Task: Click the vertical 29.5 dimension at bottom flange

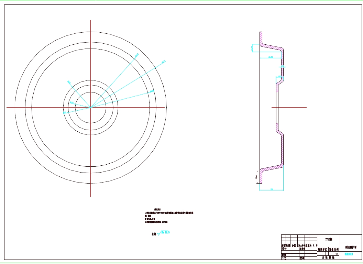Action: click(256, 177)
